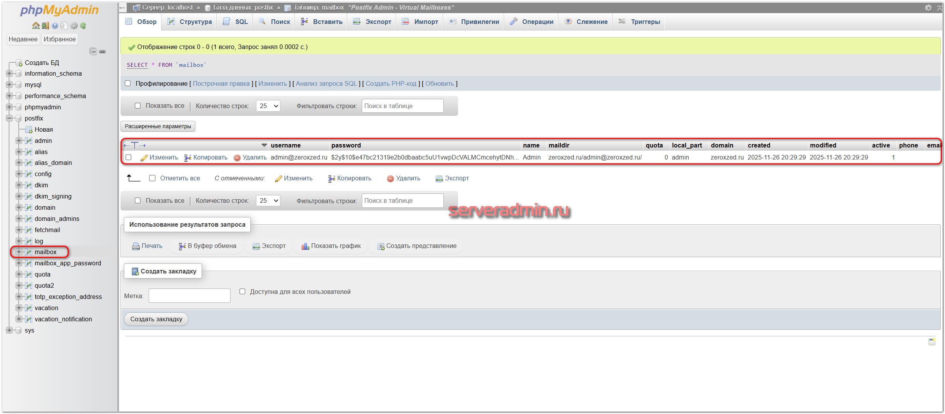Open the top Количество строк dropdown

tap(268, 106)
